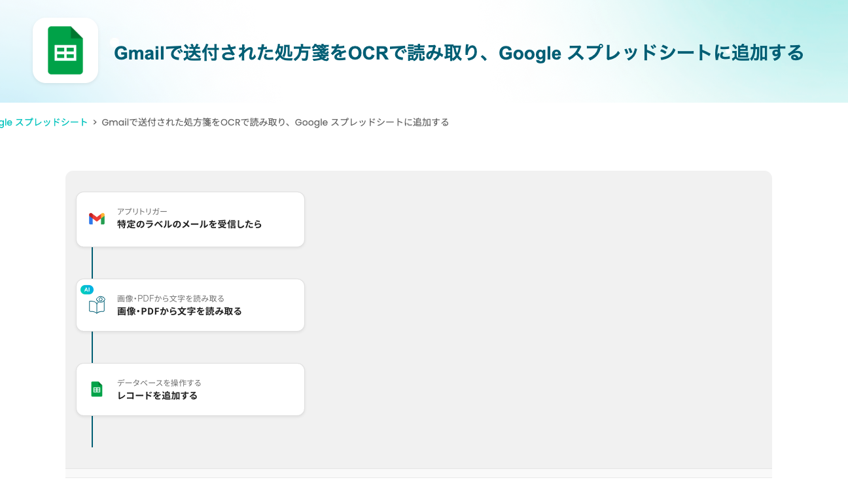Click the connector line below レコードを追加する step

point(92,432)
